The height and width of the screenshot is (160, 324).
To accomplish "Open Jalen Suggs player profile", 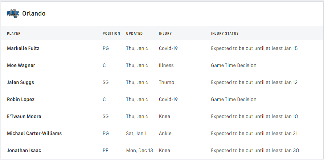I will pos(20,83).
